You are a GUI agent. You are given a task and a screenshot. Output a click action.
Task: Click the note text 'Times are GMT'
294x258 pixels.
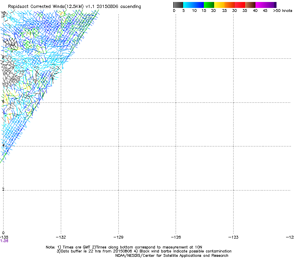tap(77, 247)
